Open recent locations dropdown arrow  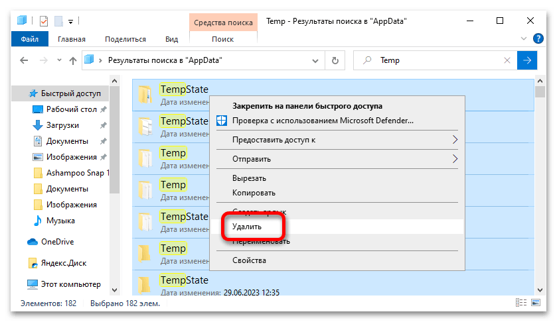click(x=59, y=60)
